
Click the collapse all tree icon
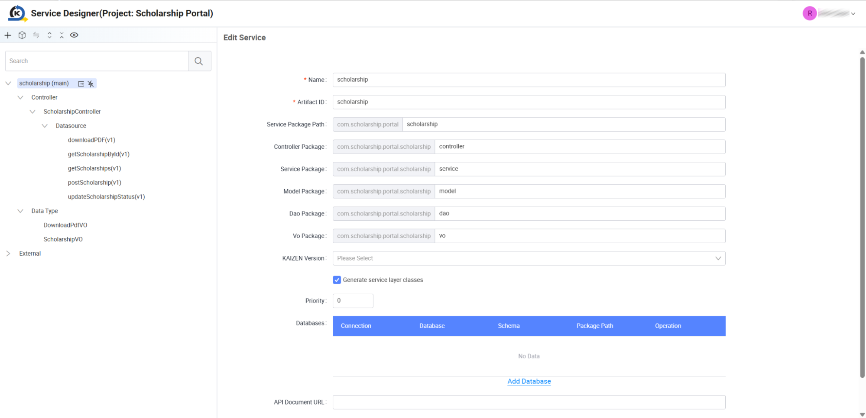[x=62, y=35]
